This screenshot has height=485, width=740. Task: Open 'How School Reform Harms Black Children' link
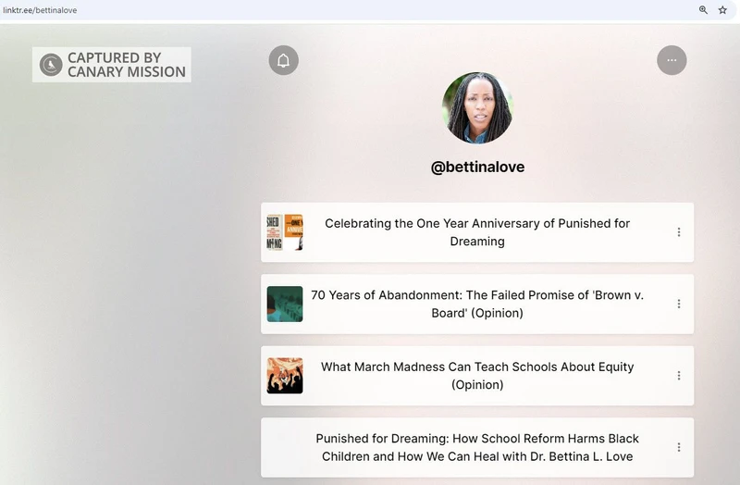(x=477, y=447)
